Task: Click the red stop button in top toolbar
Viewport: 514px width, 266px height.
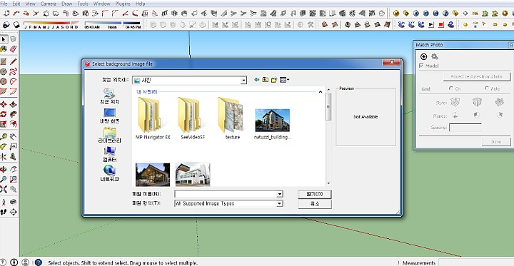Action: tap(441, 24)
